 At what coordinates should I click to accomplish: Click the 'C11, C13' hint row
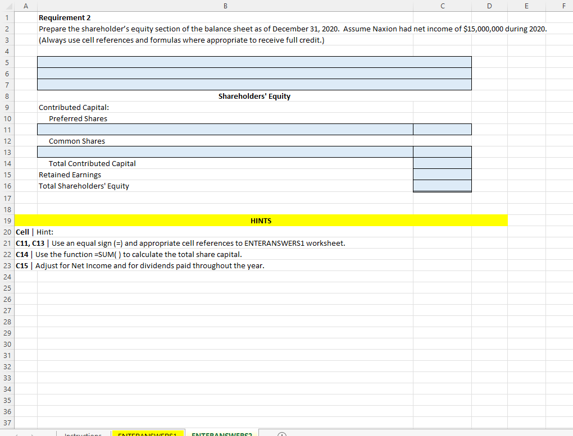click(180, 243)
